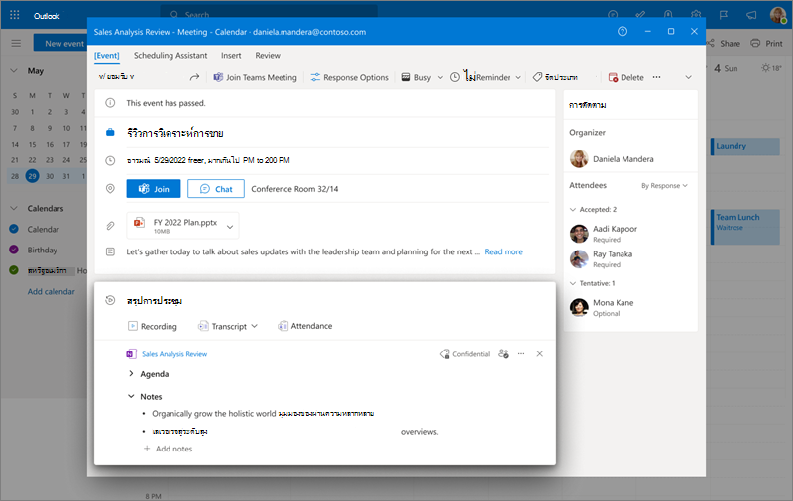Screen dimensions: 793x501
Task: Open the Outlook app launcher grid
Action: click(15, 15)
